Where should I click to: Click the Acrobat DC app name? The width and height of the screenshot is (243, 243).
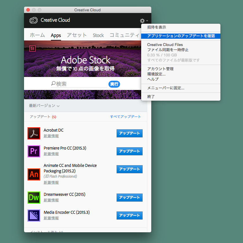[54, 130]
